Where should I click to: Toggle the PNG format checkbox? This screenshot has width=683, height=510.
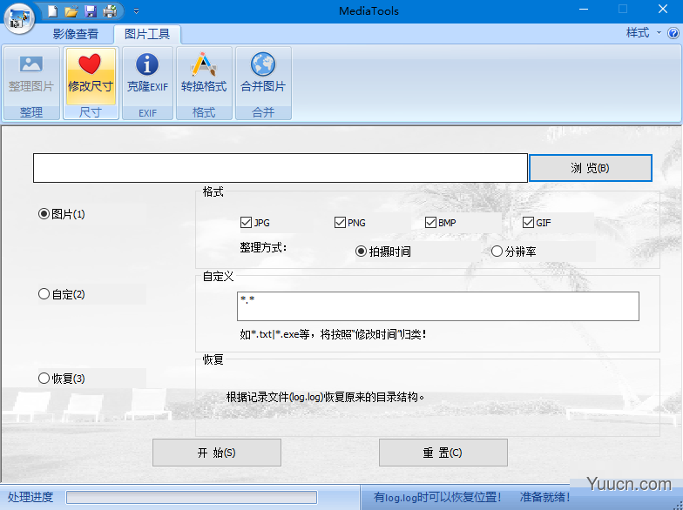pos(350,223)
